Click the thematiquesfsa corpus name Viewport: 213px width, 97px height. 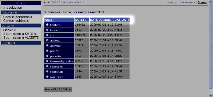(62, 61)
